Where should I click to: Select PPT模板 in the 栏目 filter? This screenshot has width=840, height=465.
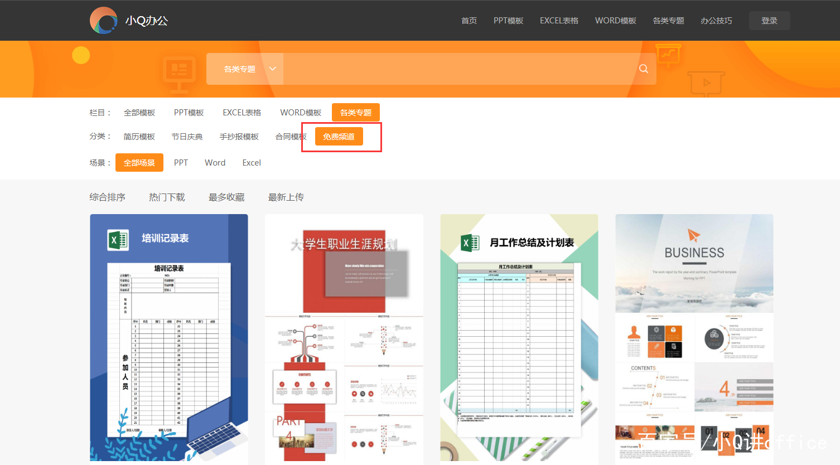click(x=189, y=113)
